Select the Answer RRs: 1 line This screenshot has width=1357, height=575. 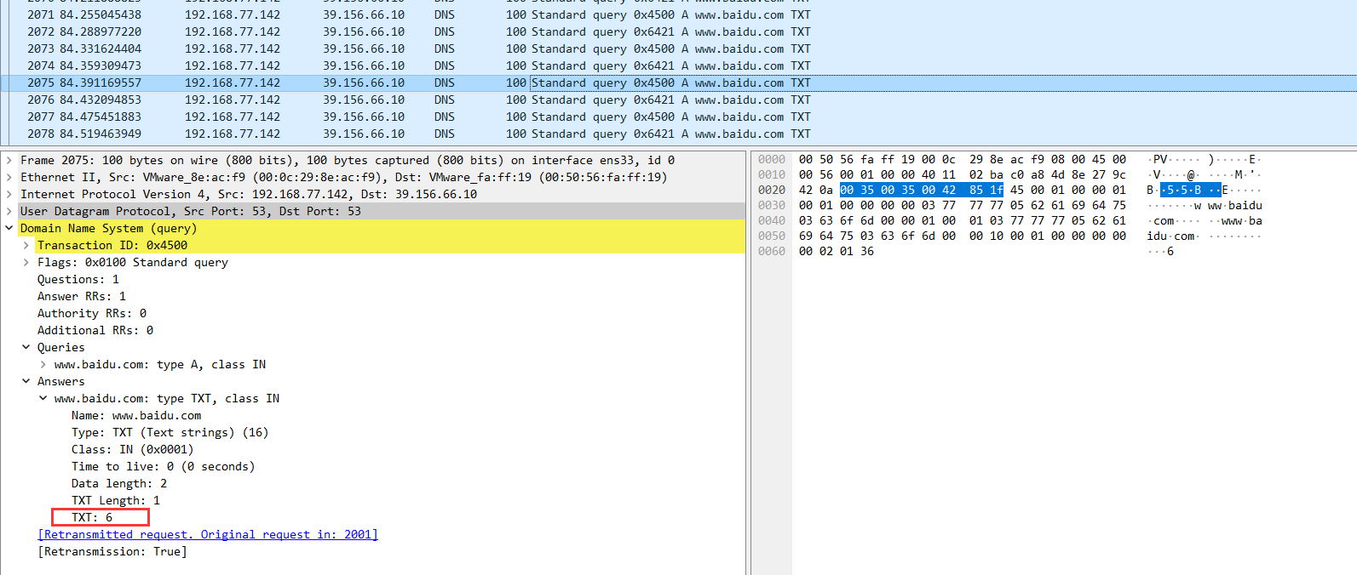click(x=82, y=296)
